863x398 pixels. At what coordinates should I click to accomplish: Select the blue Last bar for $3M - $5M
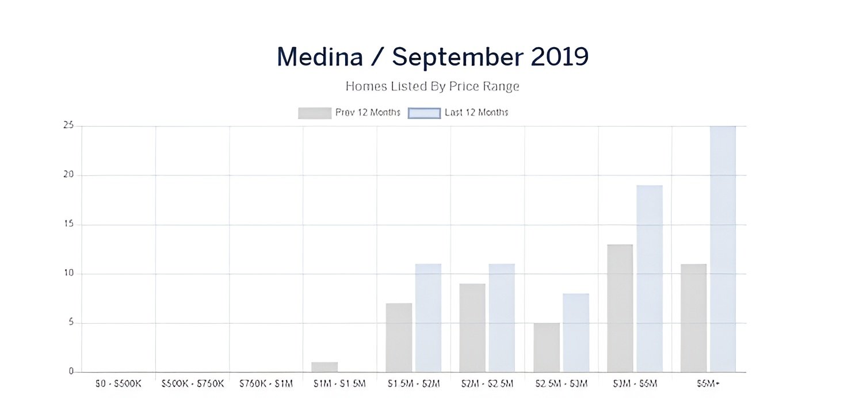coord(650,278)
